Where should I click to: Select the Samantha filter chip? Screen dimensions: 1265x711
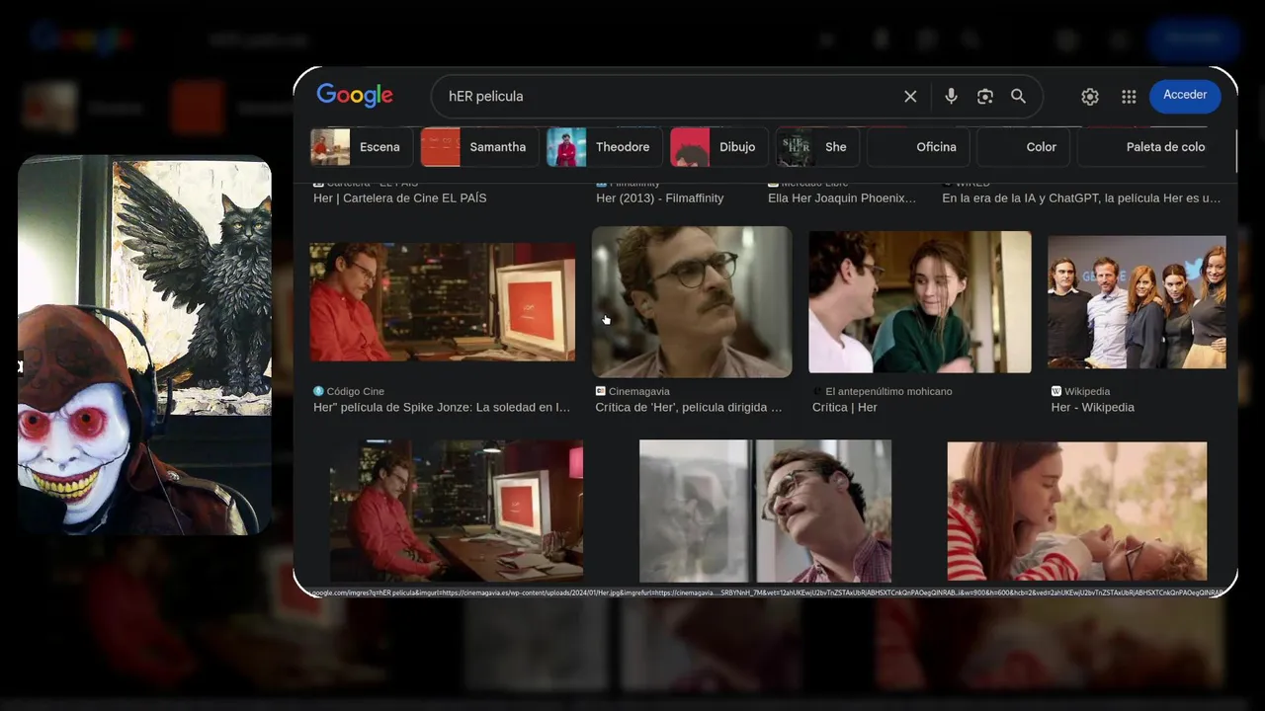[x=479, y=147]
